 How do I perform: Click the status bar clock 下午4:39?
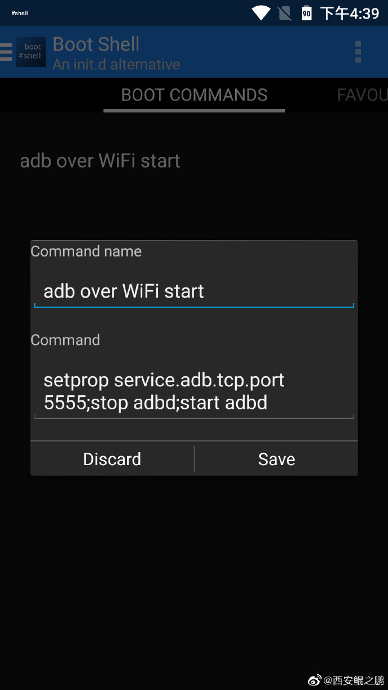click(x=350, y=13)
